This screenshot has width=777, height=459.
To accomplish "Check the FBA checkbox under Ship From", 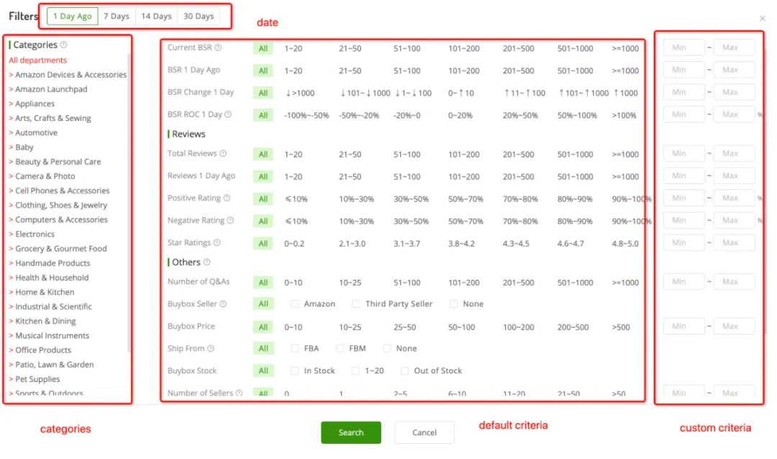I will tap(295, 348).
